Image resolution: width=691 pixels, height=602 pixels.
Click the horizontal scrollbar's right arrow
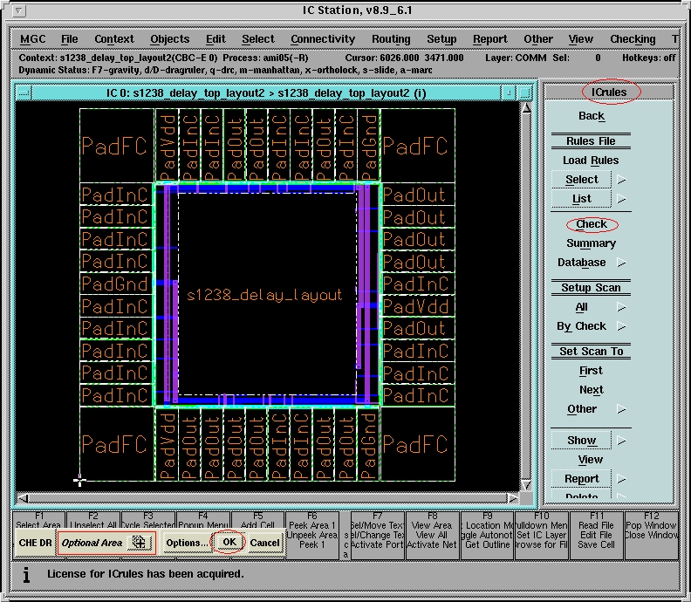click(512, 498)
